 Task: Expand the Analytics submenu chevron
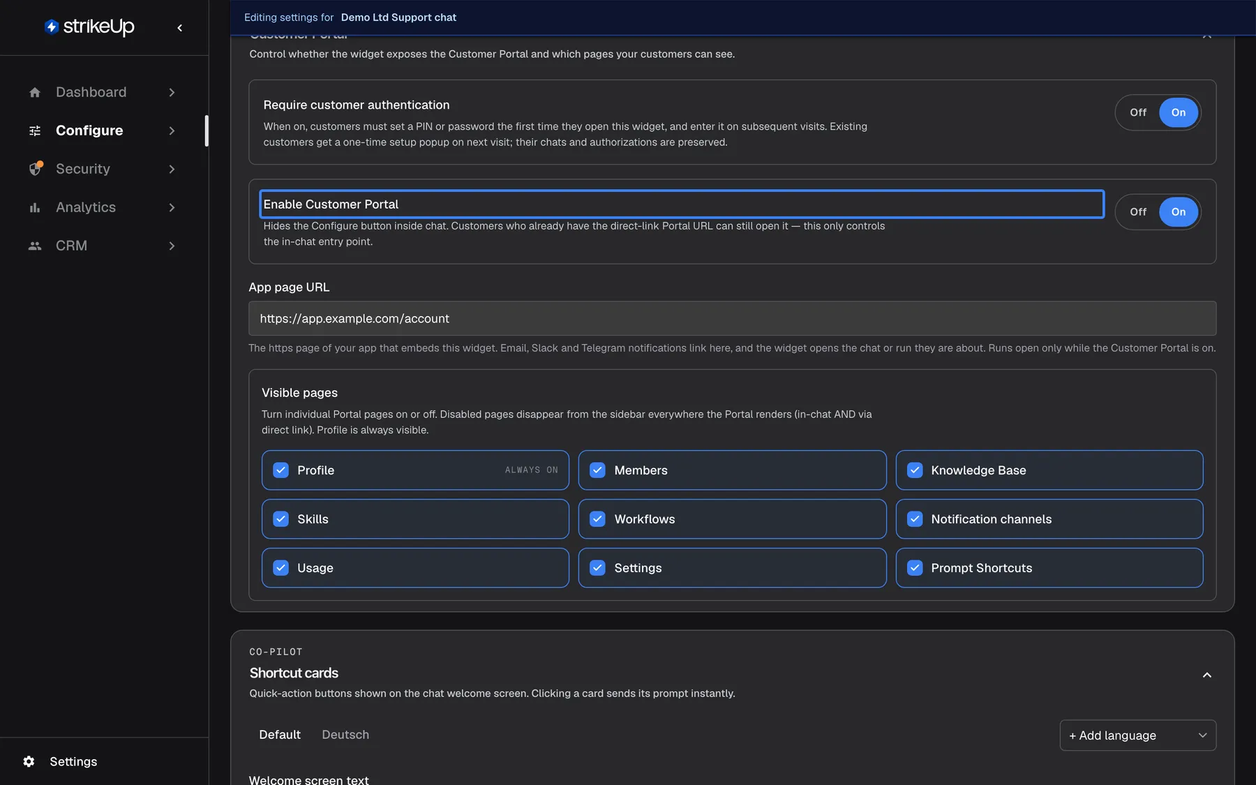coord(172,207)
